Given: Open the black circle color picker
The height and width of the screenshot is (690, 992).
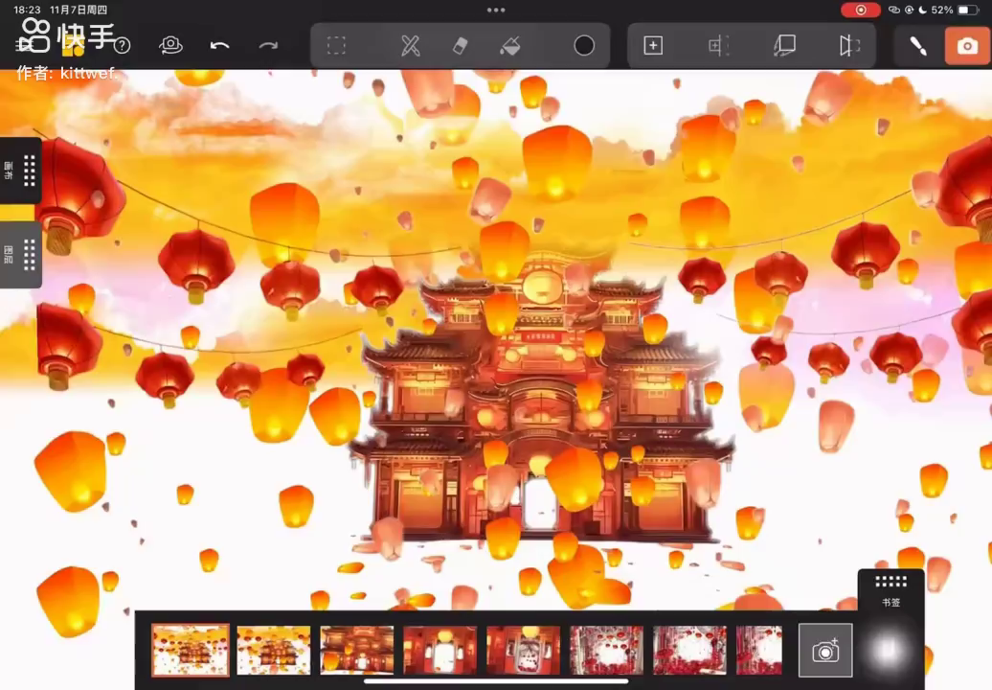Looking at the screenshot, I should pyautogui.click(x=584, y=46).
